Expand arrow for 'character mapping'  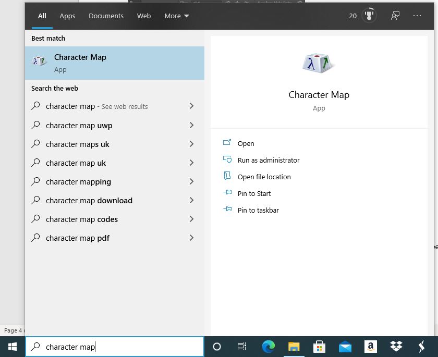[192, 182]
